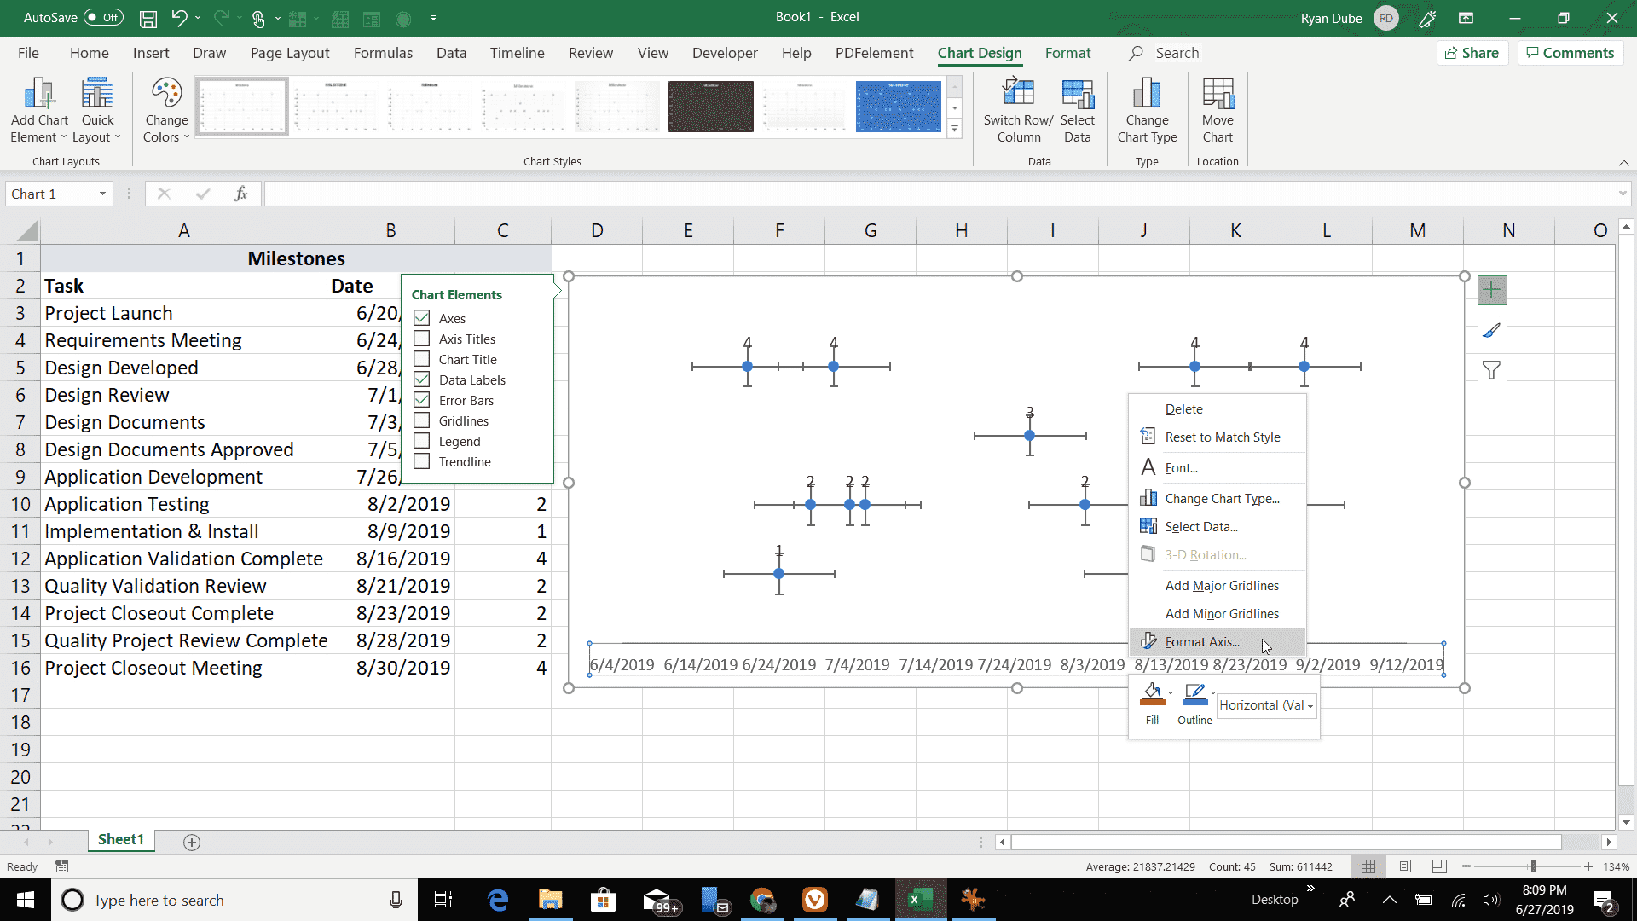Select the dark chart style thumbnail
Screen dimensions: 1637x921
point(710,107)
